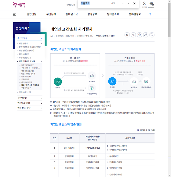171x177 pixels.
Task: Open 우선처리창구 submenu link
Action: [x=26, y=88]
